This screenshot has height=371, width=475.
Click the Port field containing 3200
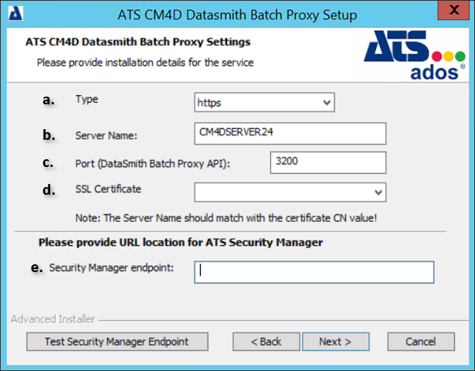point(327,162)
